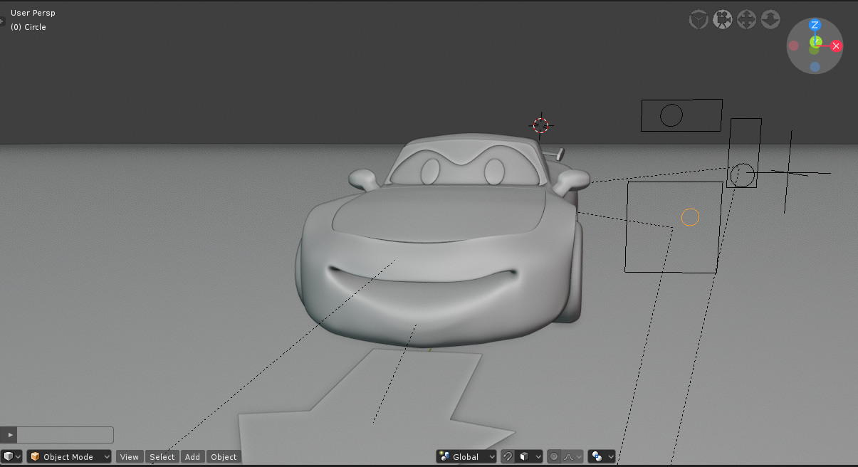Toggle proportional editing

554,456
